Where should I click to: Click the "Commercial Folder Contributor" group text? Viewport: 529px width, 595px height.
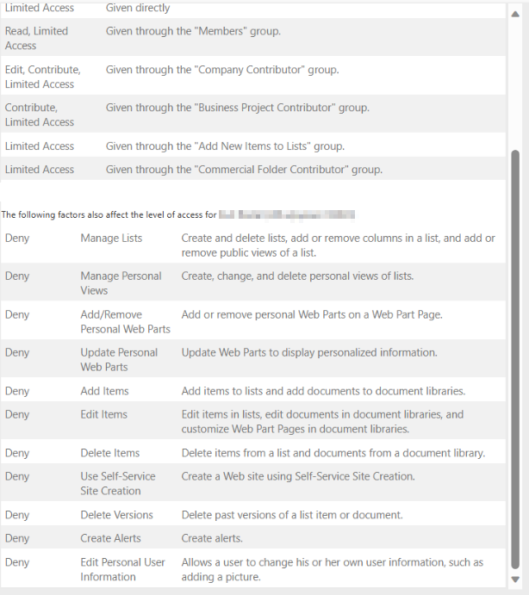click(244, 170)
